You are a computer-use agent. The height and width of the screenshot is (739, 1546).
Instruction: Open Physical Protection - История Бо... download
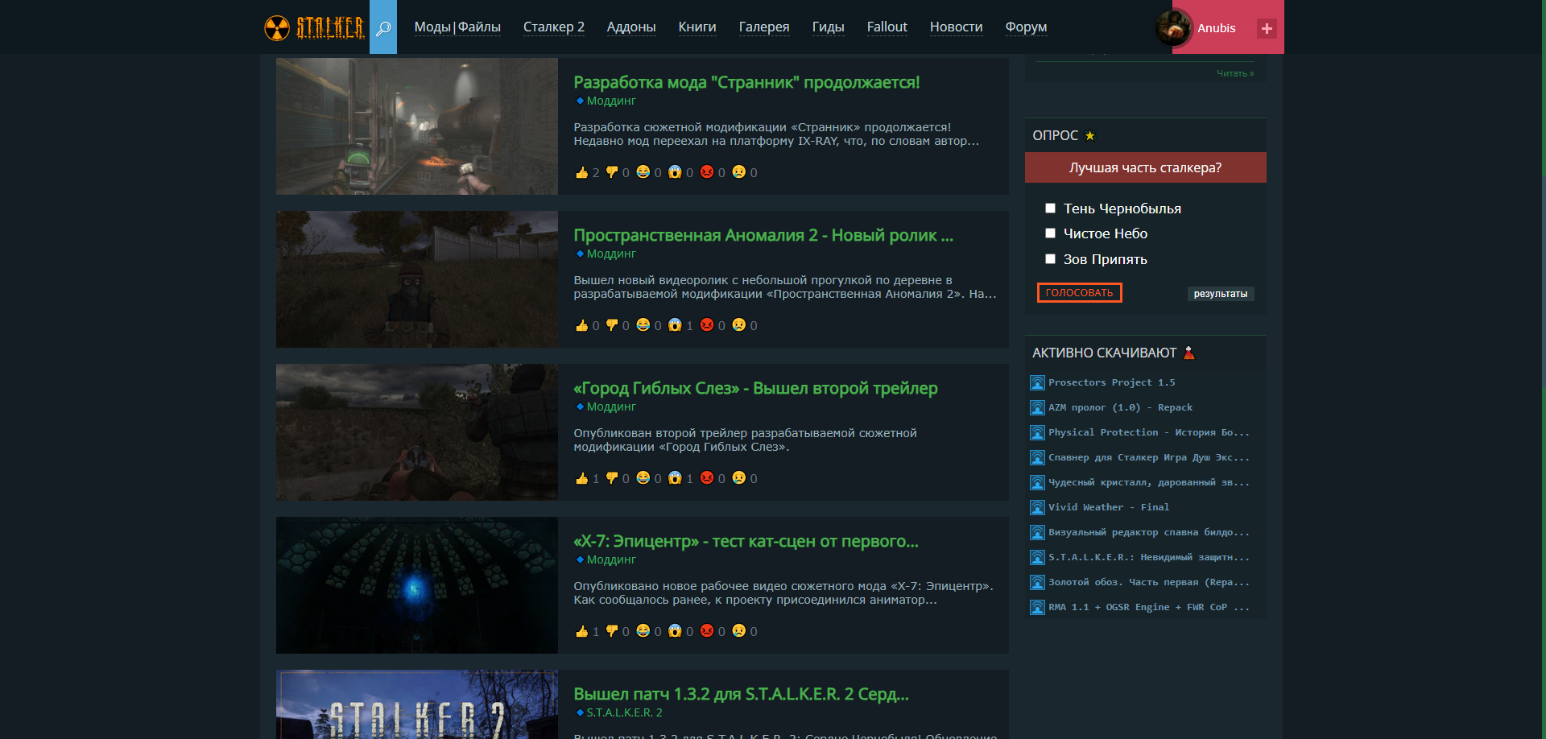click(x=1149, y=433)
